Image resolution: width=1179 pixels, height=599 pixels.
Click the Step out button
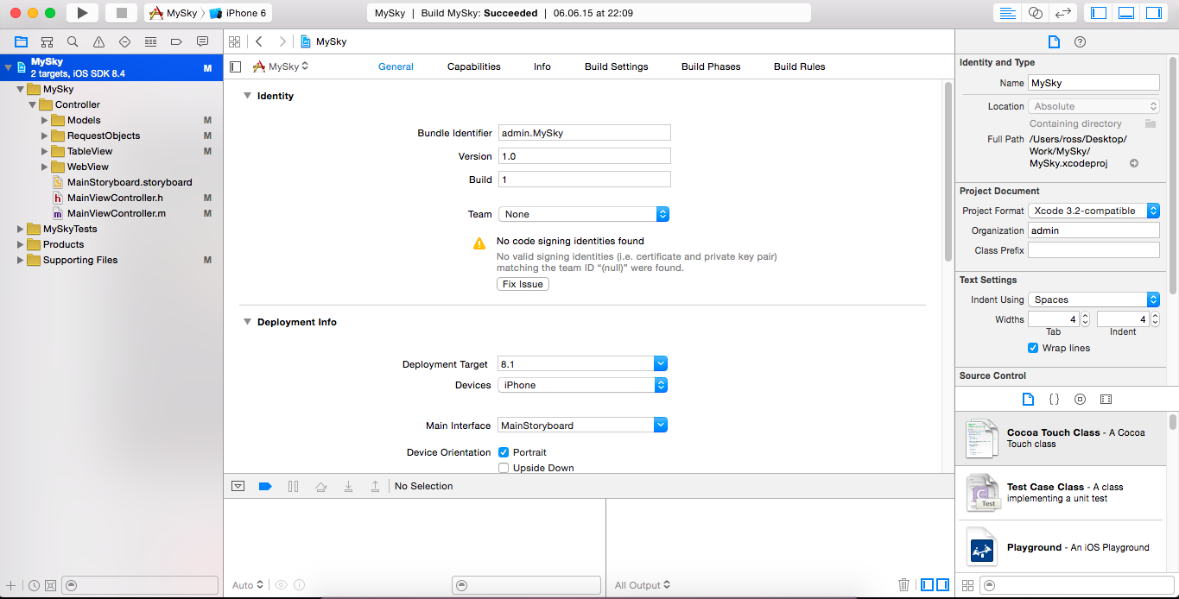[x=375, y=486]
